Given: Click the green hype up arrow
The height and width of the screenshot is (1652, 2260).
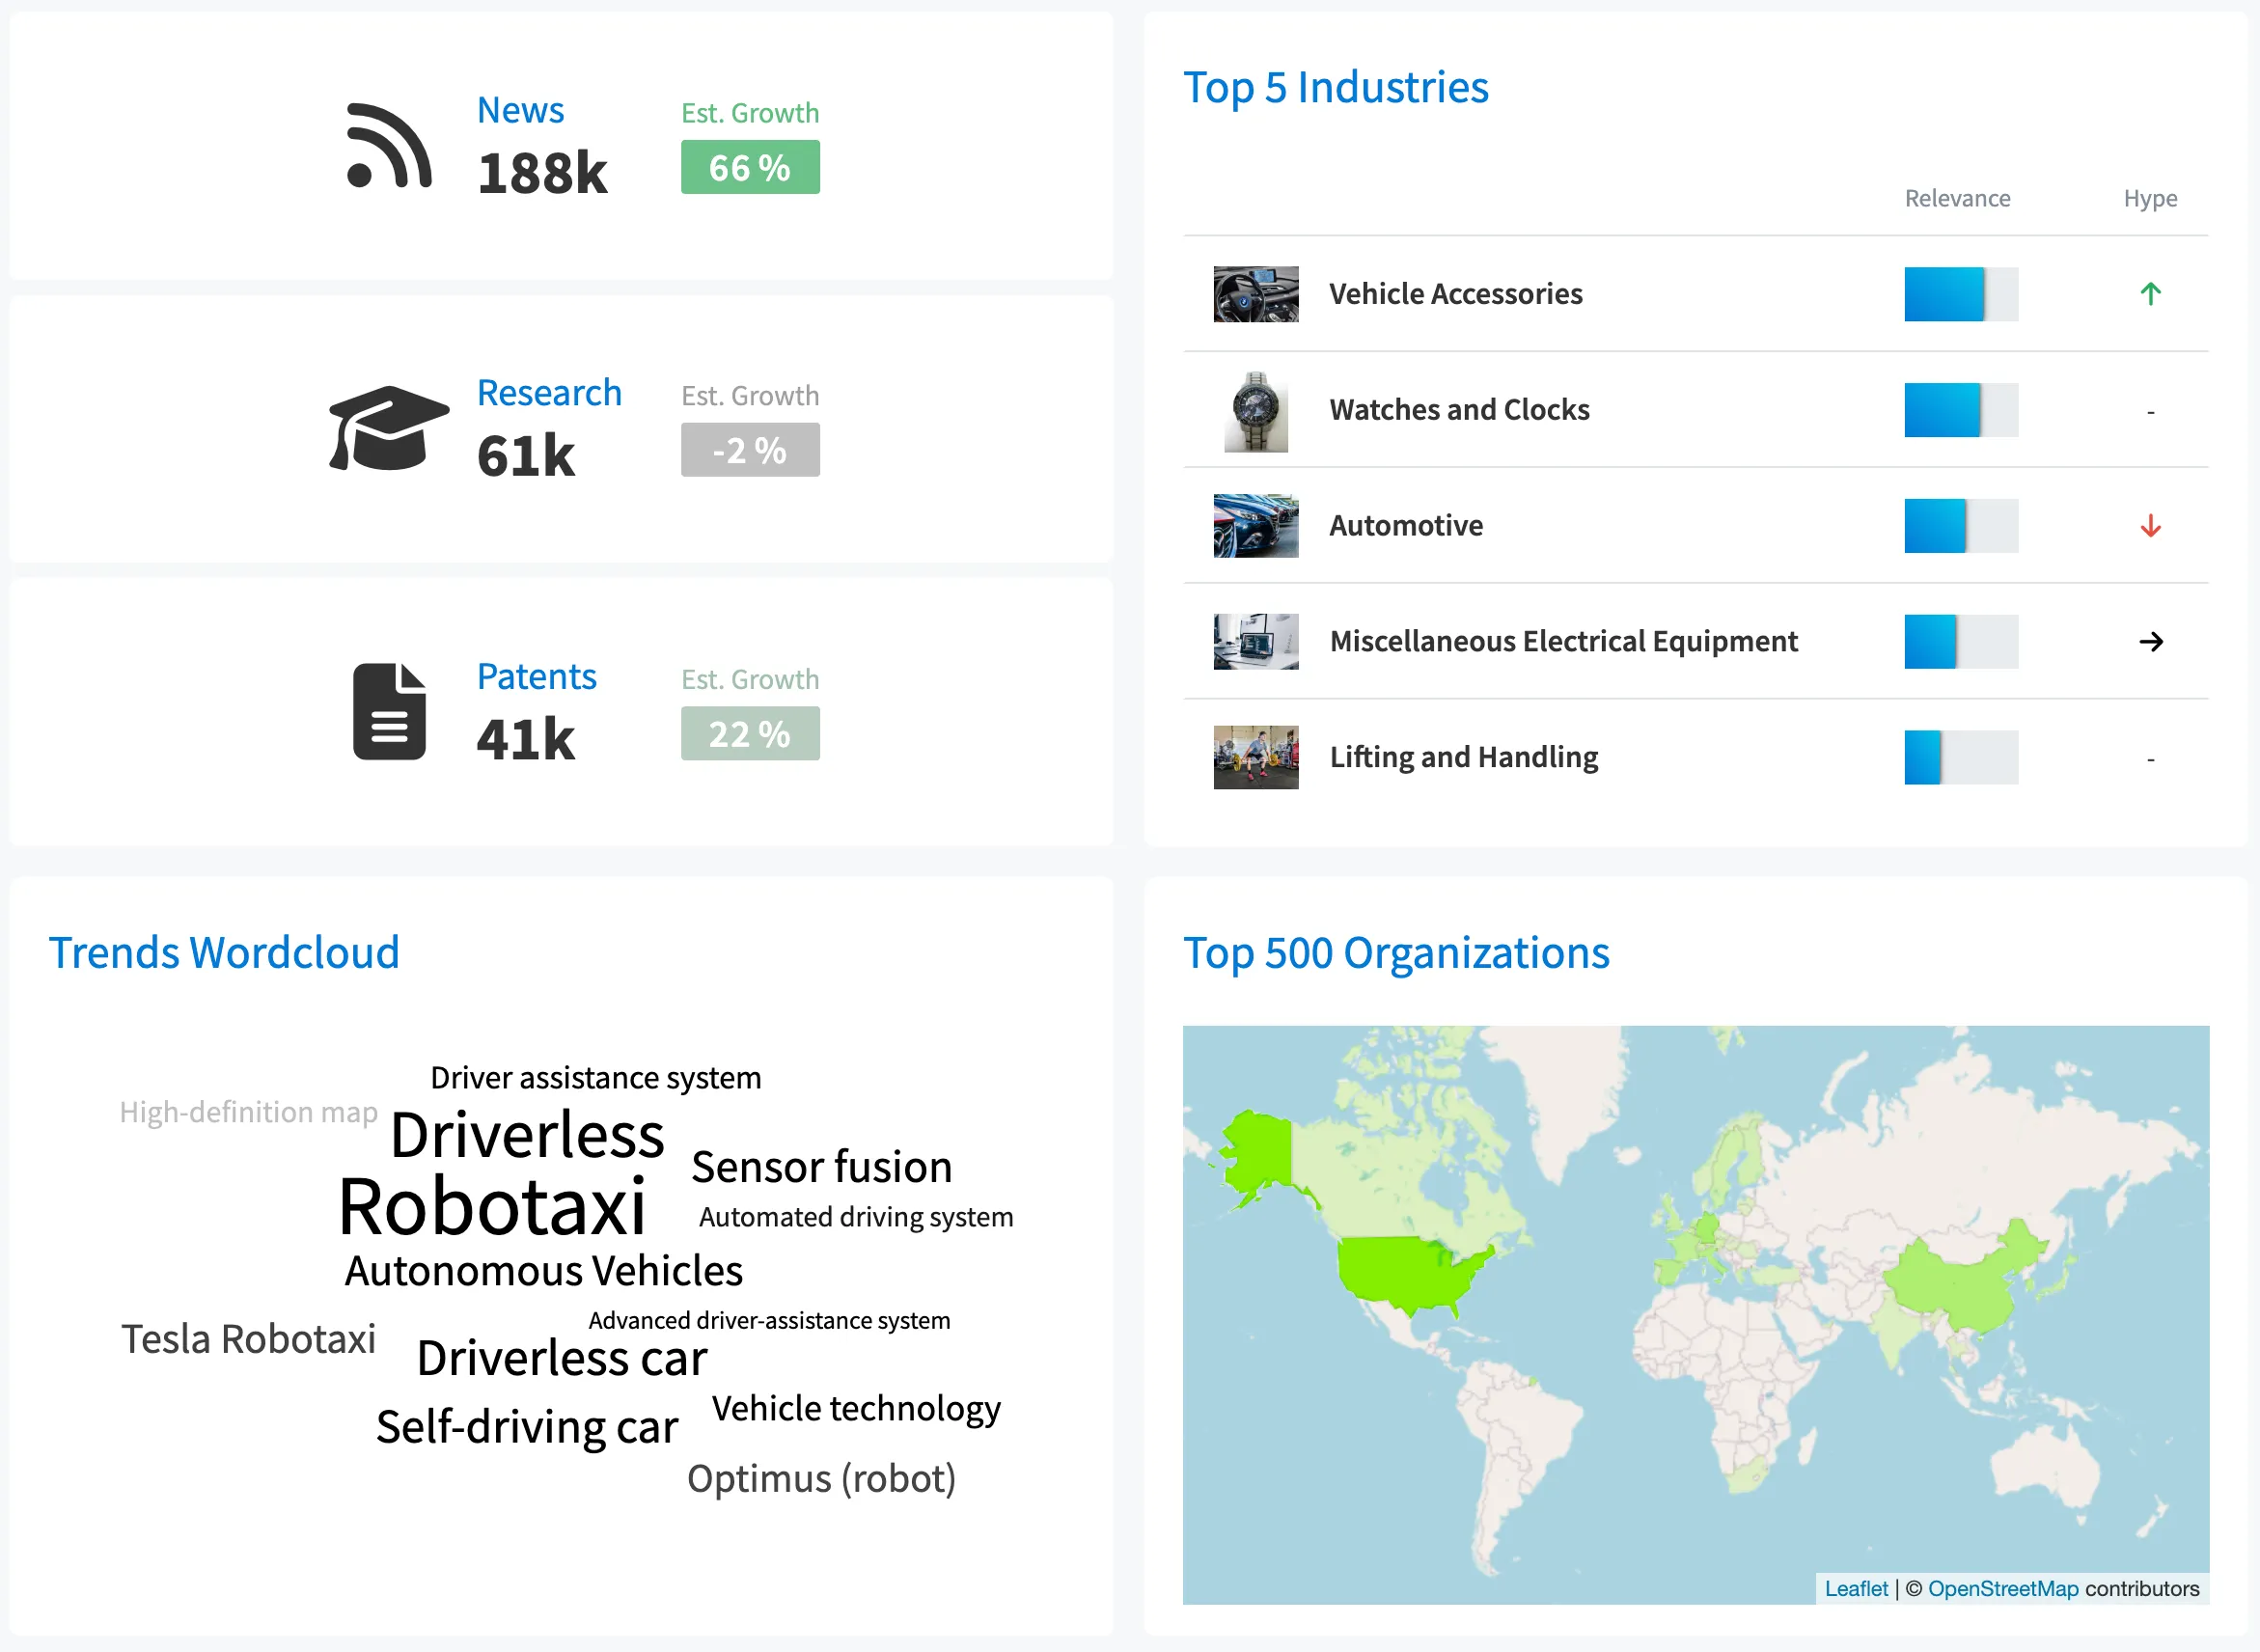Looking at the screenshot, I should 2149,294.
